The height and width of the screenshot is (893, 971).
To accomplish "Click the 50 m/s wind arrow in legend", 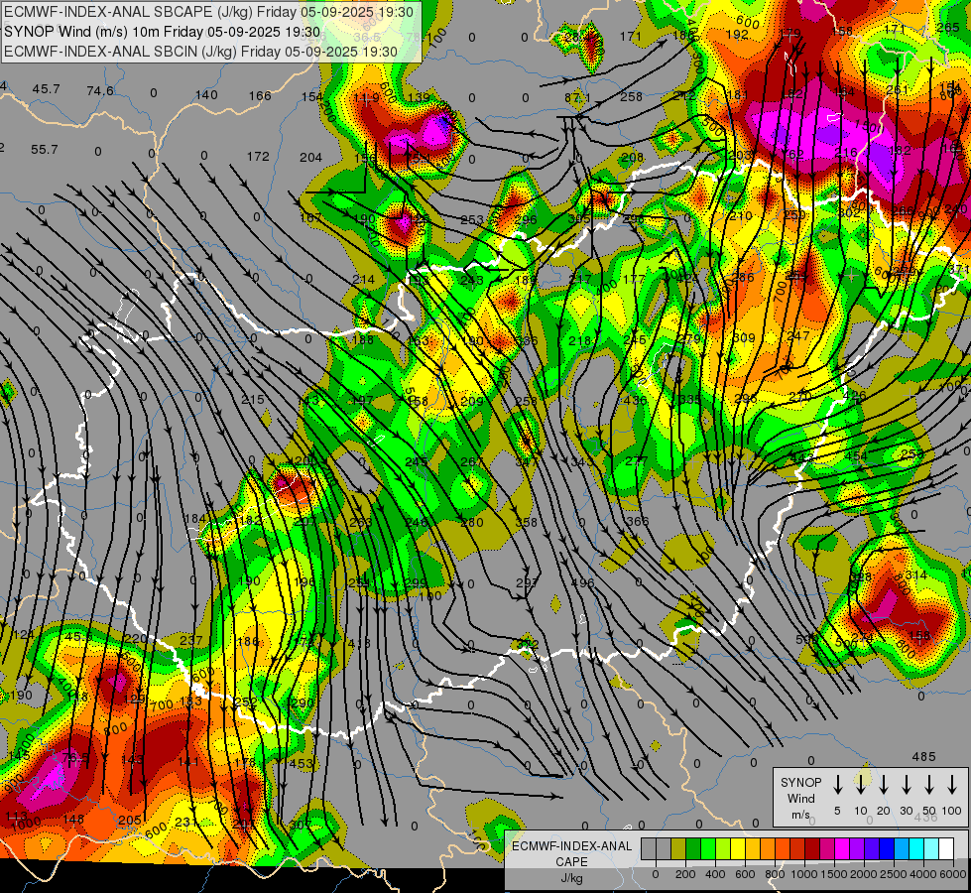I will pos(929,784).
